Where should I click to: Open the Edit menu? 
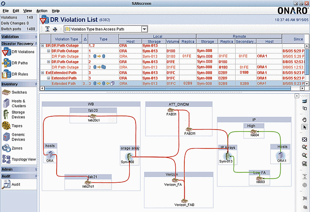(16, 11)
